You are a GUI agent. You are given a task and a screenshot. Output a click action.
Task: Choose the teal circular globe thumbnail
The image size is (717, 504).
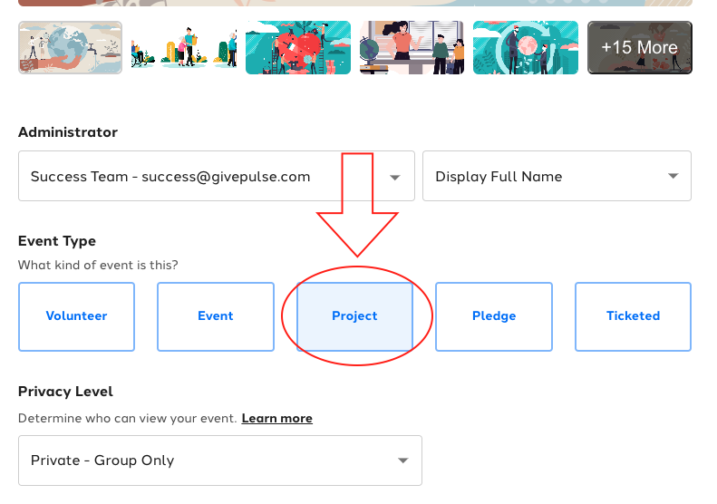[x=526, y=47]
